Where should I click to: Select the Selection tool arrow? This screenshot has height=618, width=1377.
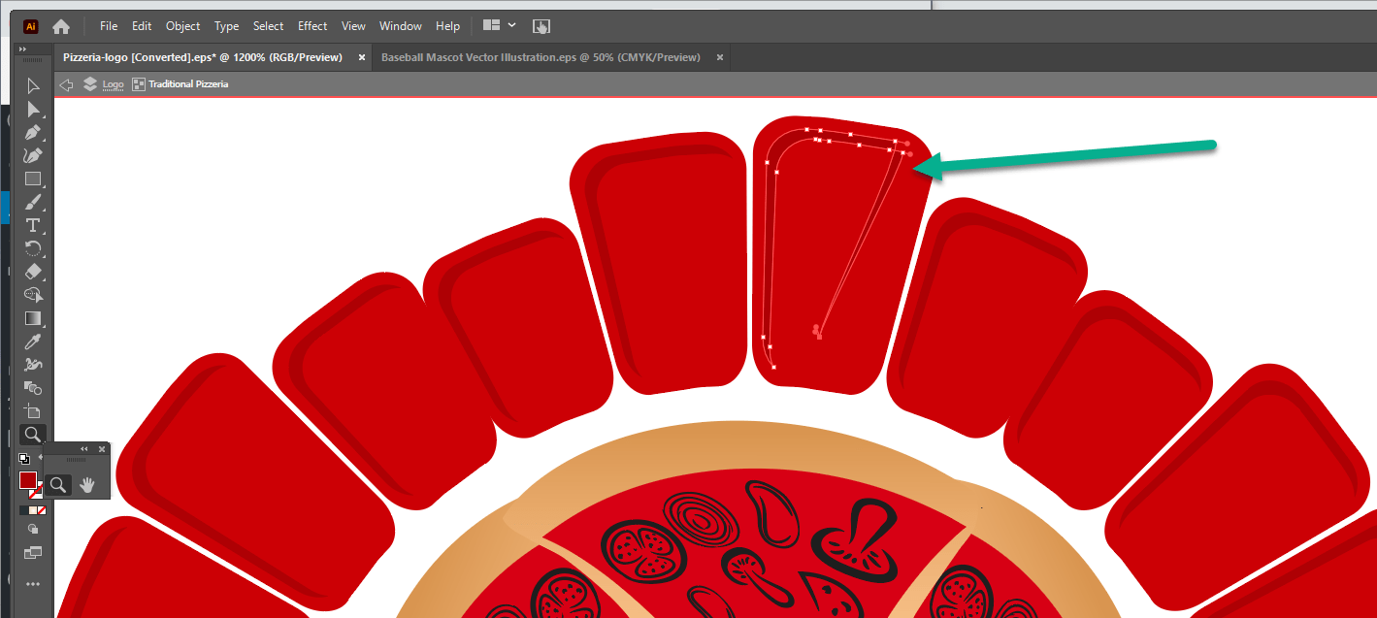33,86
